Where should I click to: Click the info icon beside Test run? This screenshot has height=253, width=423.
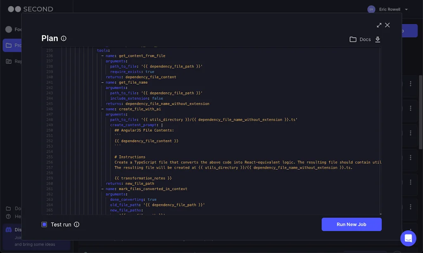click(77, 225)
